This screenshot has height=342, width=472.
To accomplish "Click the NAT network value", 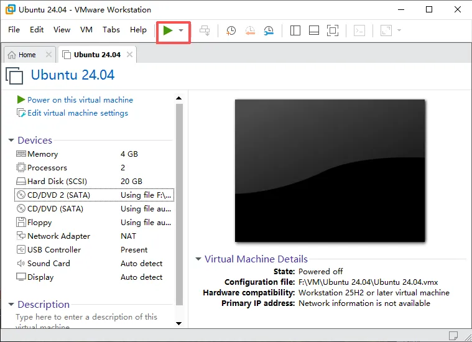I will pos(129,236).
